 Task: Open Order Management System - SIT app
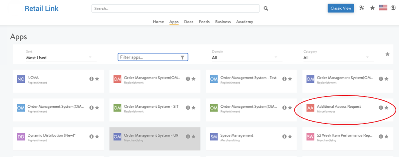pos(155,110)
